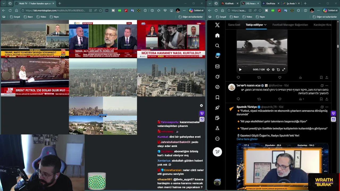Click the X logo in sidebar
Viewport: 340px width, 191px height.
(217, 25)
